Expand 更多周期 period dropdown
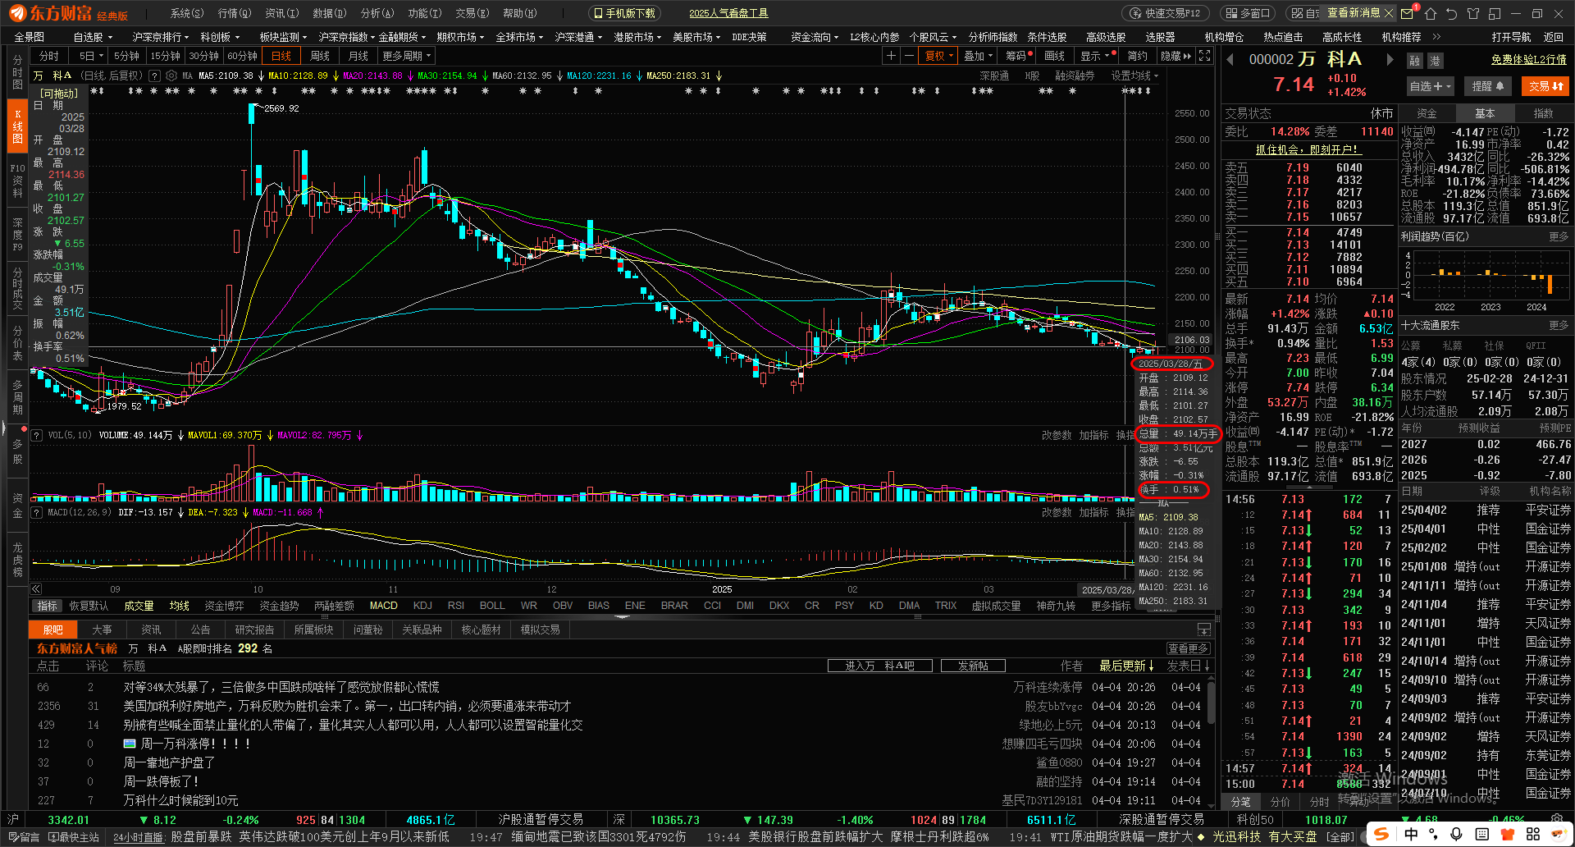 coord(406,56)
